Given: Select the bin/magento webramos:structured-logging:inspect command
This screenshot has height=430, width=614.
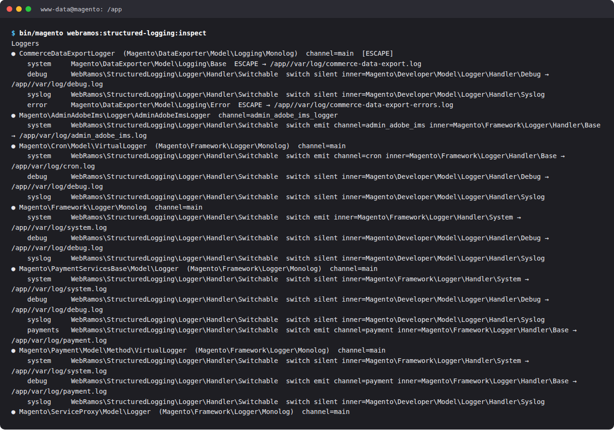Looking at the screenshot, I should (113, 33).
